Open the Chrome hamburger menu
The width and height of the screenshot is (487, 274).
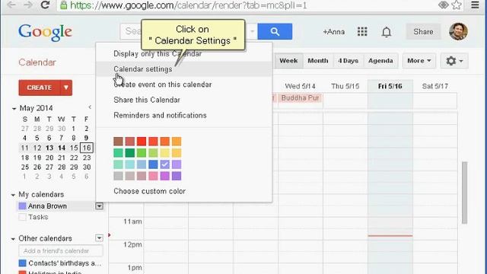click(475, 5)
